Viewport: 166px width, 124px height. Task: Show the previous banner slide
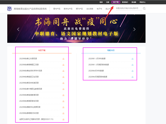pos(18,29)
